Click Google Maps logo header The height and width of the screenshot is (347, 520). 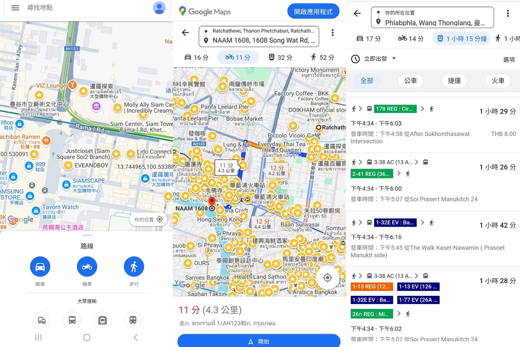coord(205,12)
